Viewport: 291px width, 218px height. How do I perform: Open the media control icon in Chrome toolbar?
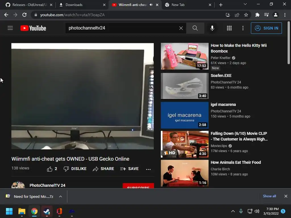point(266,15)
